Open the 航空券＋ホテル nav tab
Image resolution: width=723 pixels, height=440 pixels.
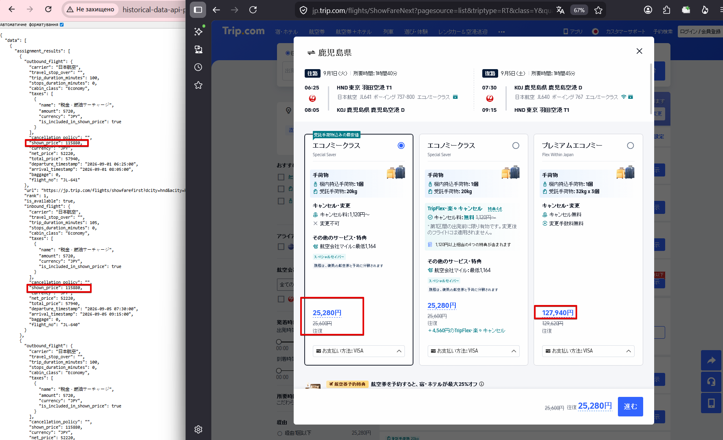pos(354,32)
